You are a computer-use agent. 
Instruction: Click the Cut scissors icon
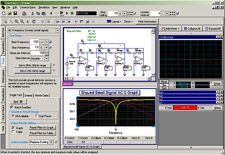point(33,13)
